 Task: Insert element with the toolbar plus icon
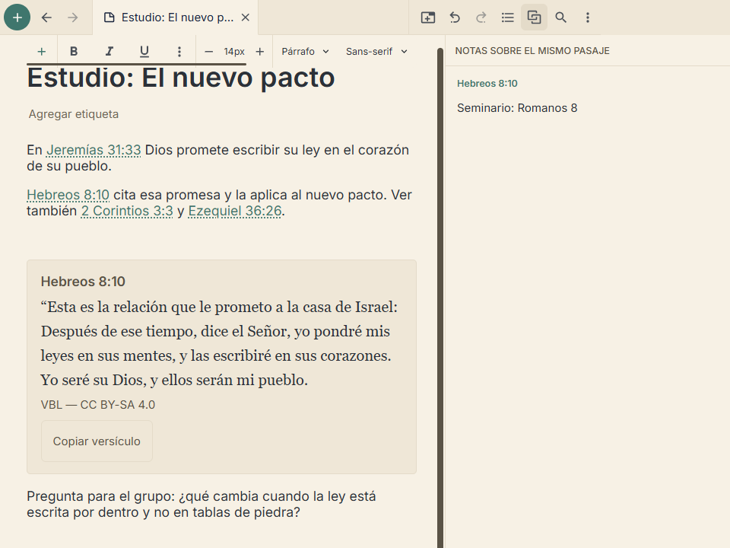click(41, 51)
